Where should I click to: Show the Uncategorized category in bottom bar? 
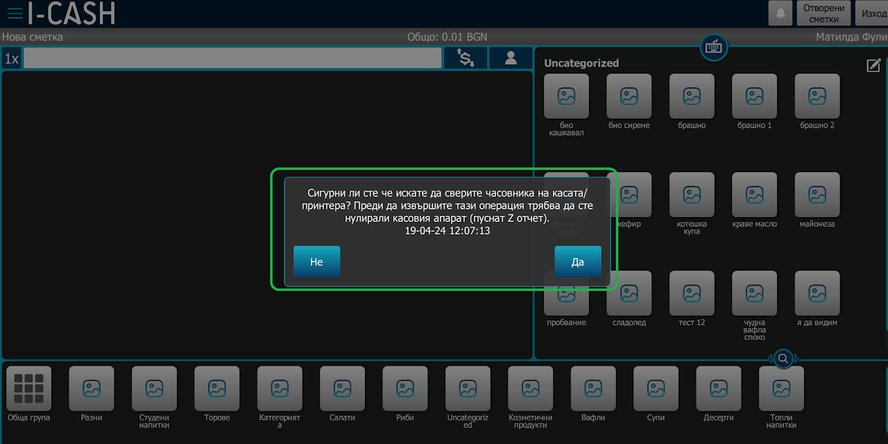click(468, 388)
